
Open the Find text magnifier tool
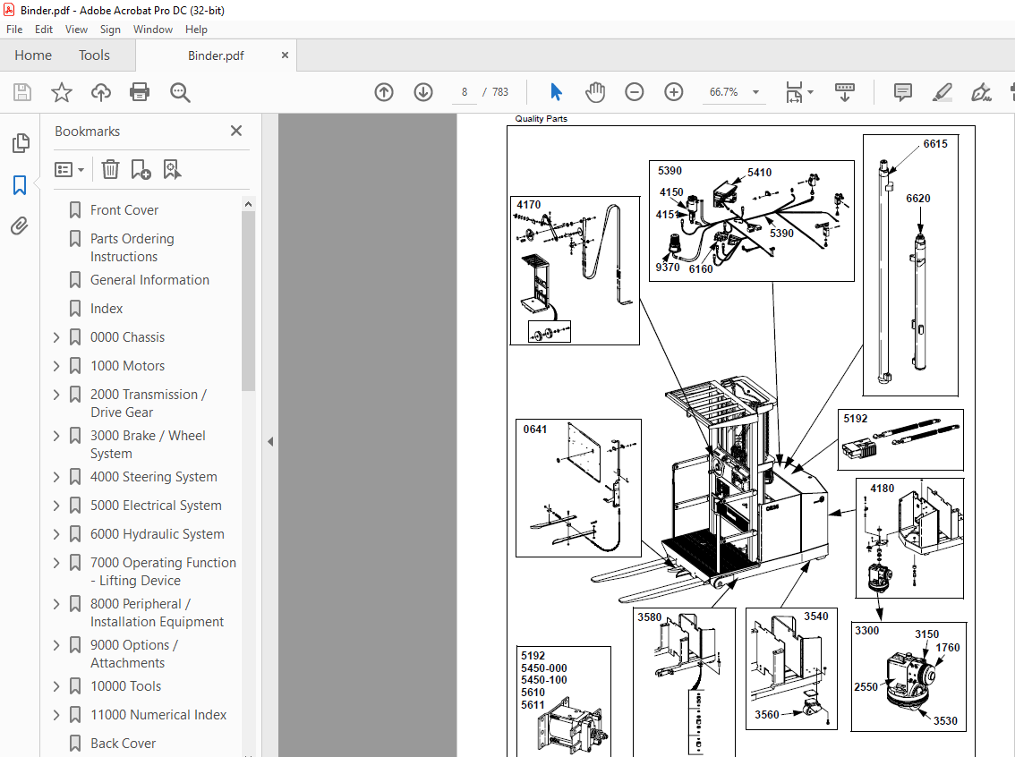pos(180,92)
